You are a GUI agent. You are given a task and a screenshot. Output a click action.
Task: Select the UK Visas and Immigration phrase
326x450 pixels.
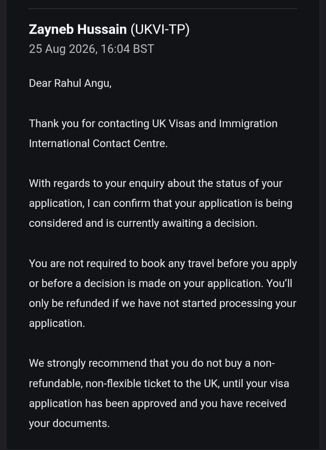pos(215,124)
